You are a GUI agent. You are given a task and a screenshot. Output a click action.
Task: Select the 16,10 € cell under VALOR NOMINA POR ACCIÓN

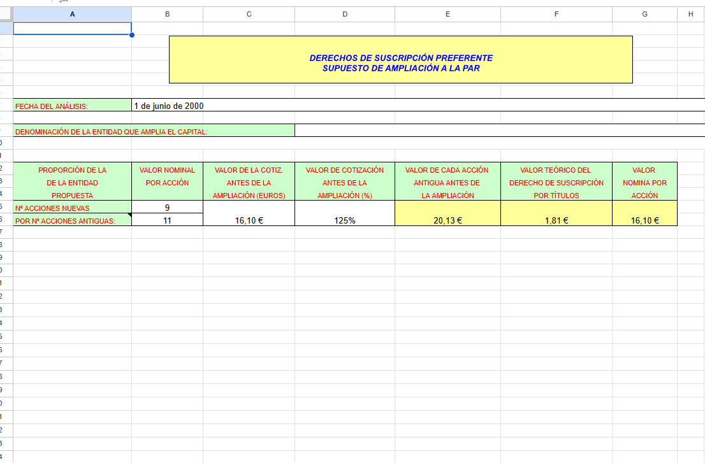click(x=644, y=220)
